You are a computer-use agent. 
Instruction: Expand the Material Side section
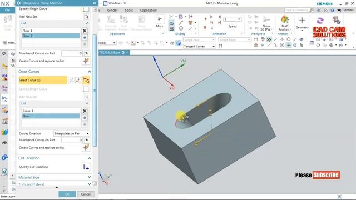90,177
